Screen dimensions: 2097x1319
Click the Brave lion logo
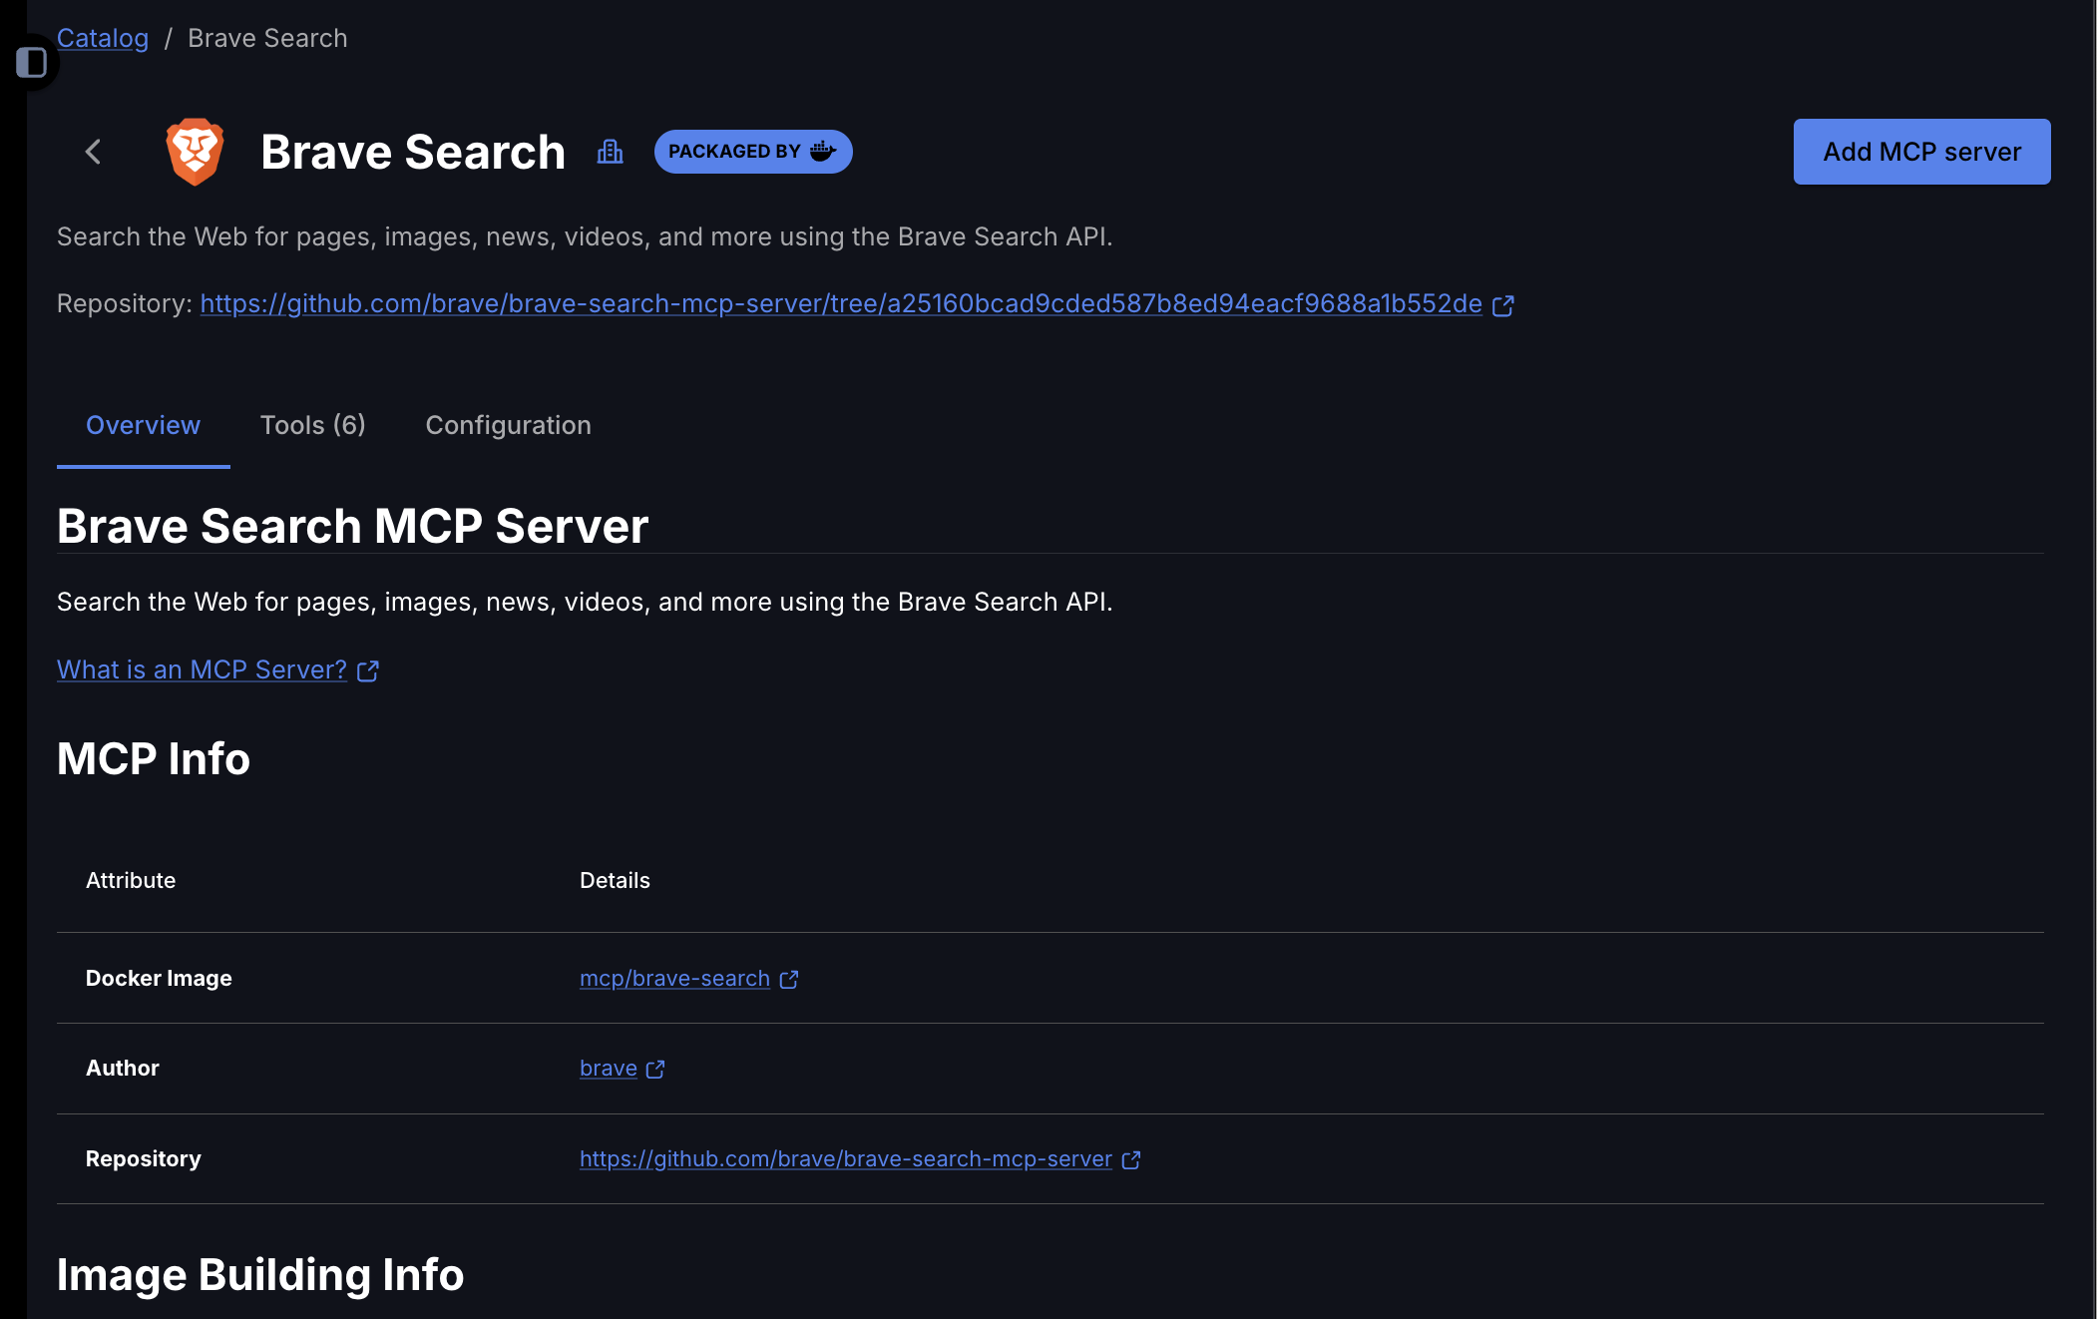pos(195,152)
